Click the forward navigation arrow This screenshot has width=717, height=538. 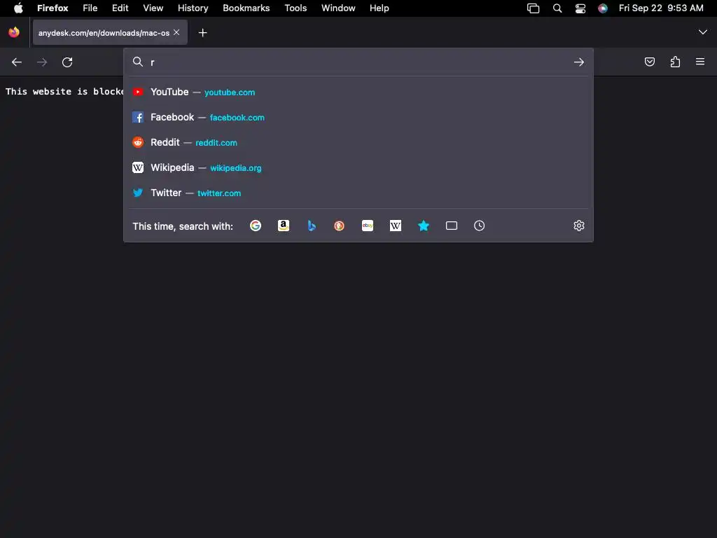42,62
